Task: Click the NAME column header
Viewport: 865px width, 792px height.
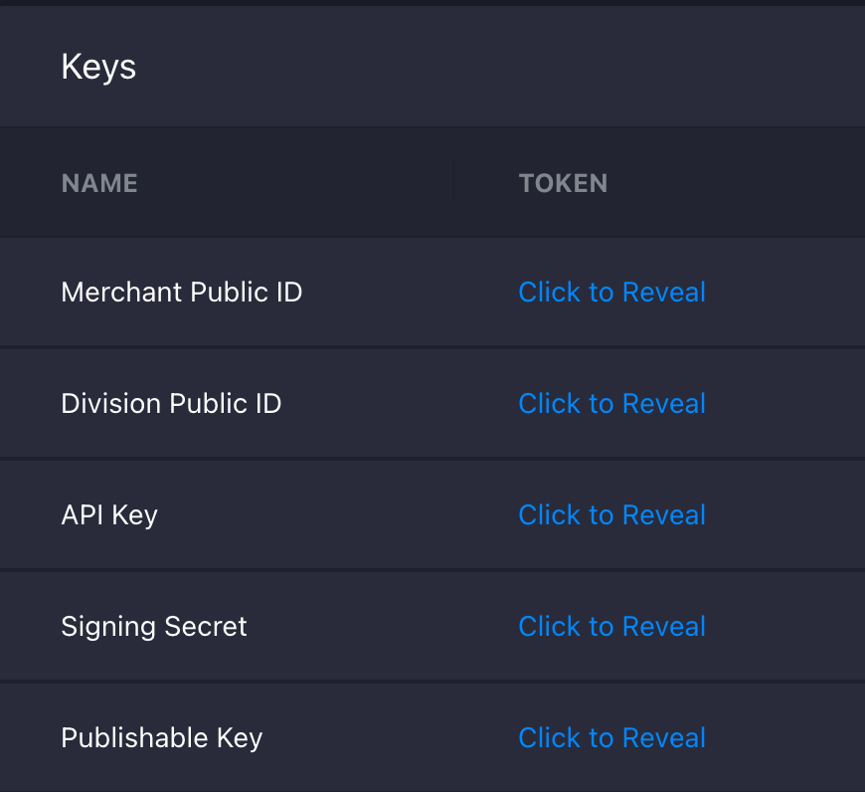Action: (x=99, y=183)
